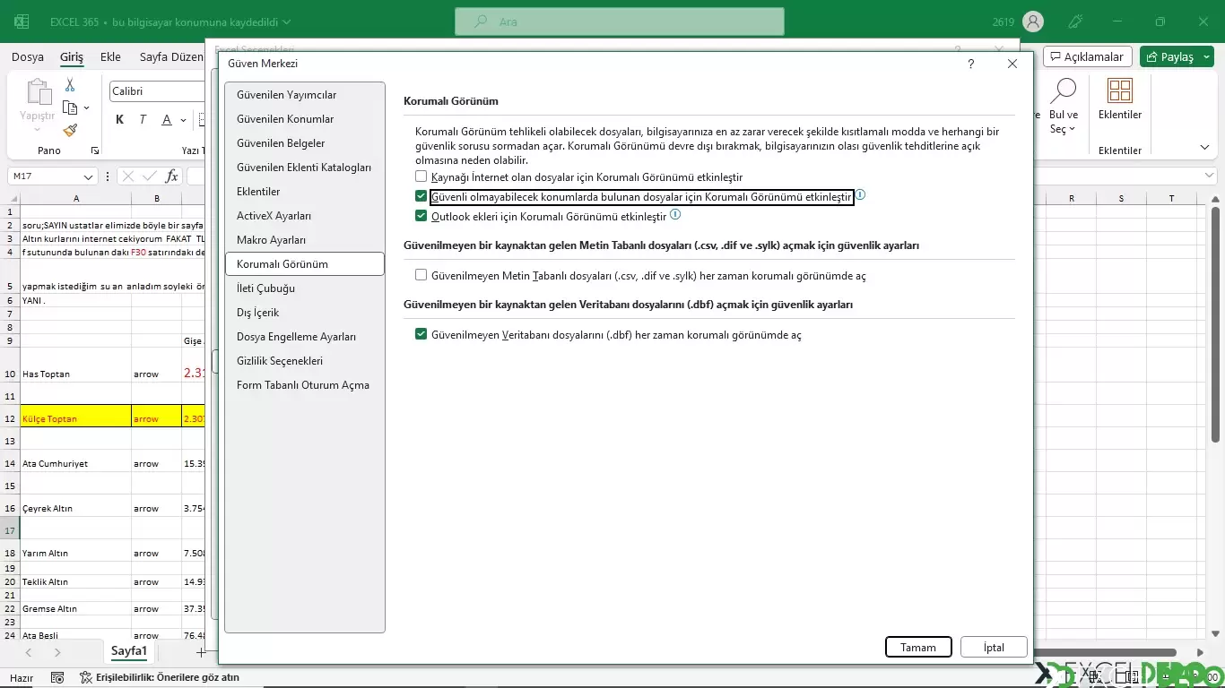Click the Paylaş share button
Image resolution: width=1225 pixels, height=688 pixels.
coord(1171,56)
